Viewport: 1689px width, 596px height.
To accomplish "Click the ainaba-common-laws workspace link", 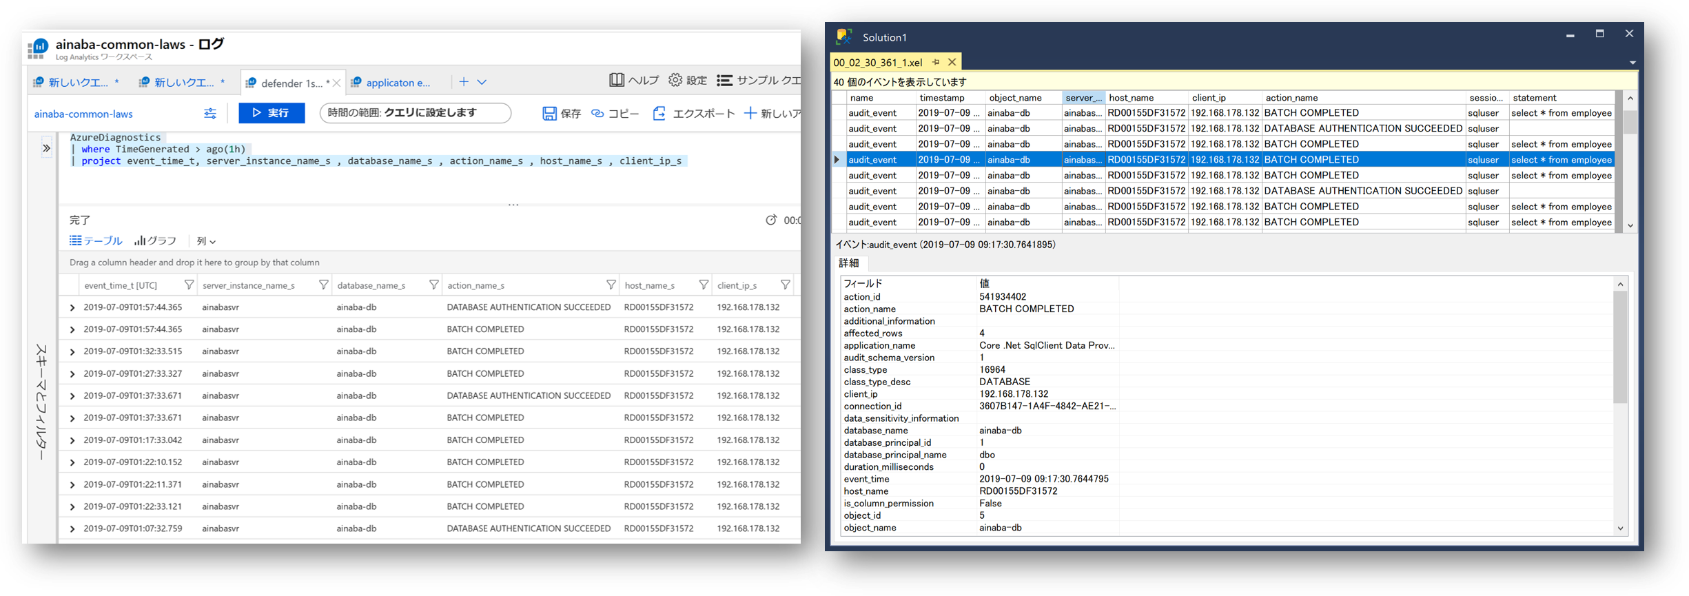I will pyautogui.click(x=83, y=114).
